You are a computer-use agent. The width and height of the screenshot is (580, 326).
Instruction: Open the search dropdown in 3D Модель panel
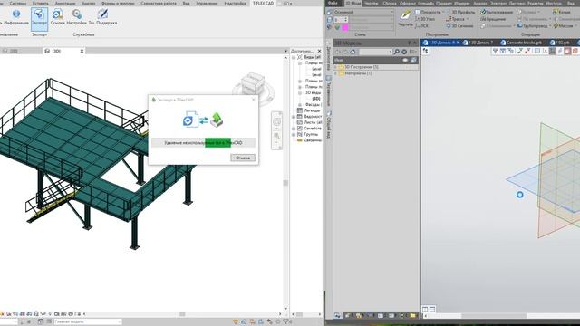click(x=390, y=52)
